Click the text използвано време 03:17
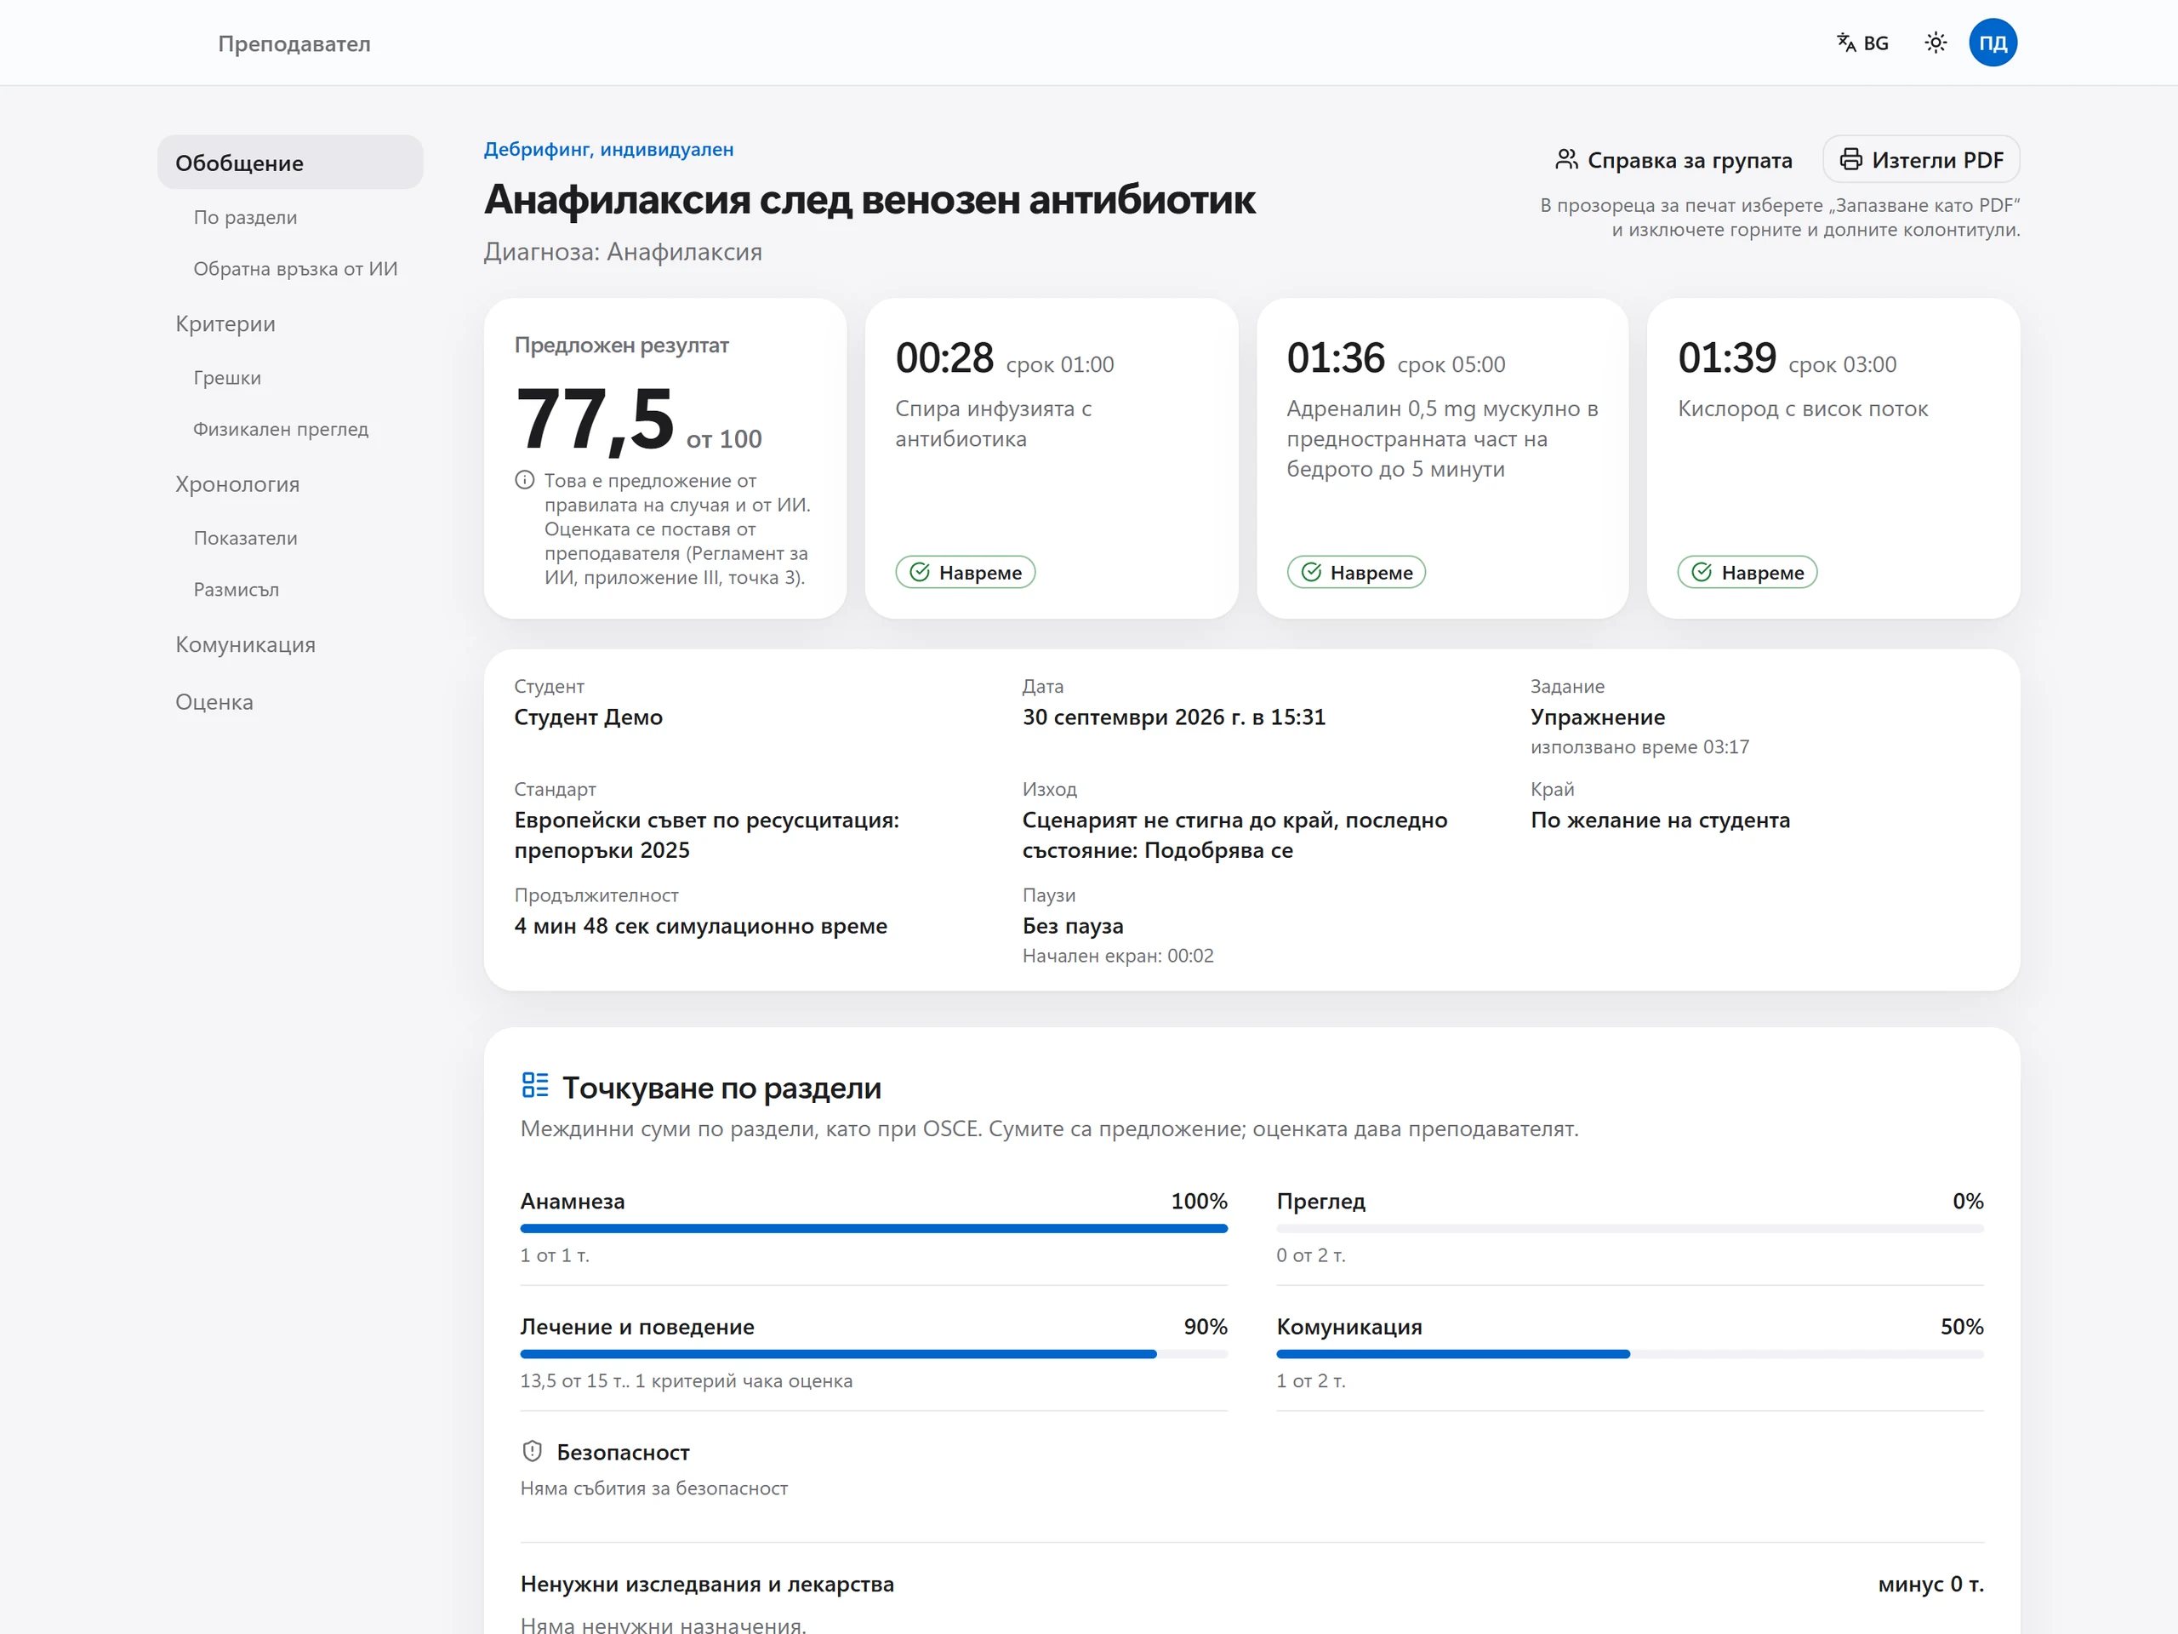Image resolution: width=2178 pixels, height=1634 pixels. click(1639, 746)
